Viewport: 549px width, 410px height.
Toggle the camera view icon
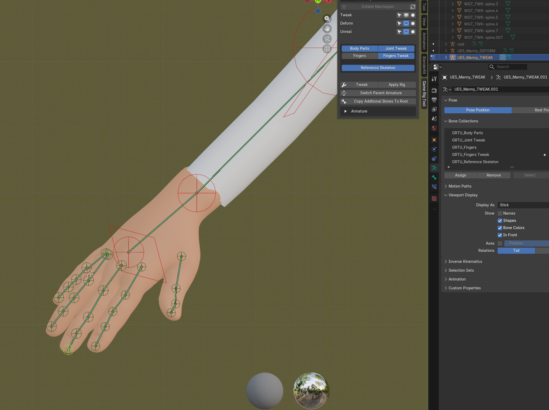[x=327, y=39]
